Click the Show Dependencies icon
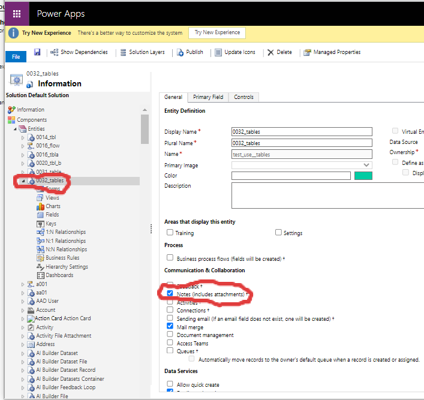424x400 pixels. tap(55, 52)
